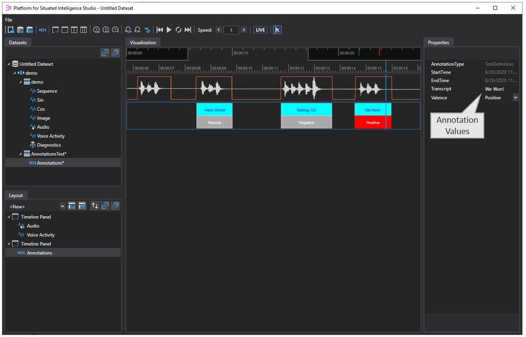Image resolution: width=526 pixels, height=337 pixels.
Task: Click the zoom to session extents icon
Action: (128, 30)
